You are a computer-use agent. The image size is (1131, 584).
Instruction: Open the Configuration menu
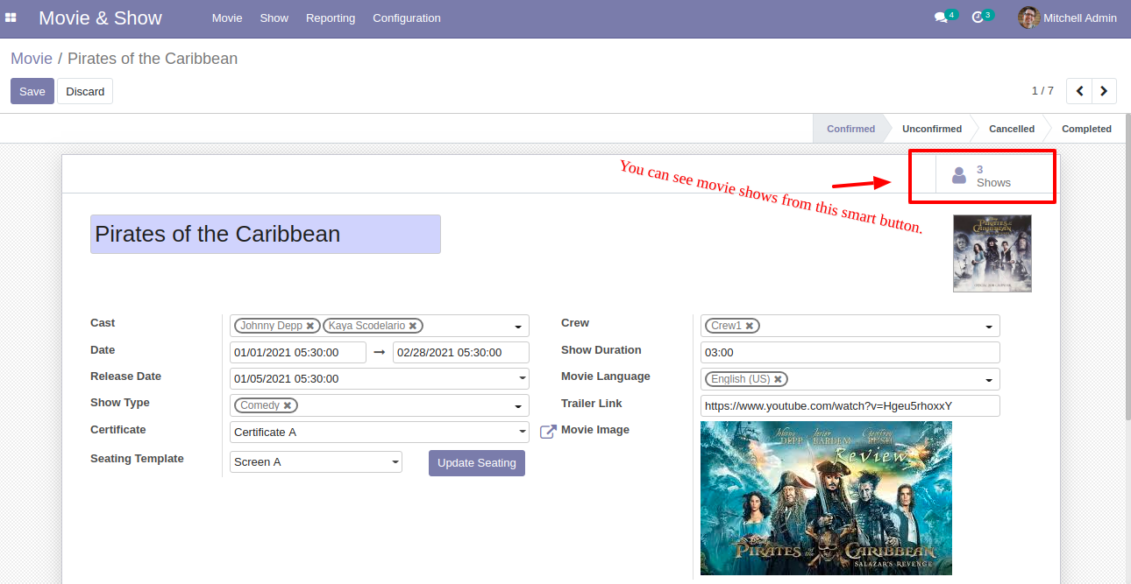tap(407, 18)
